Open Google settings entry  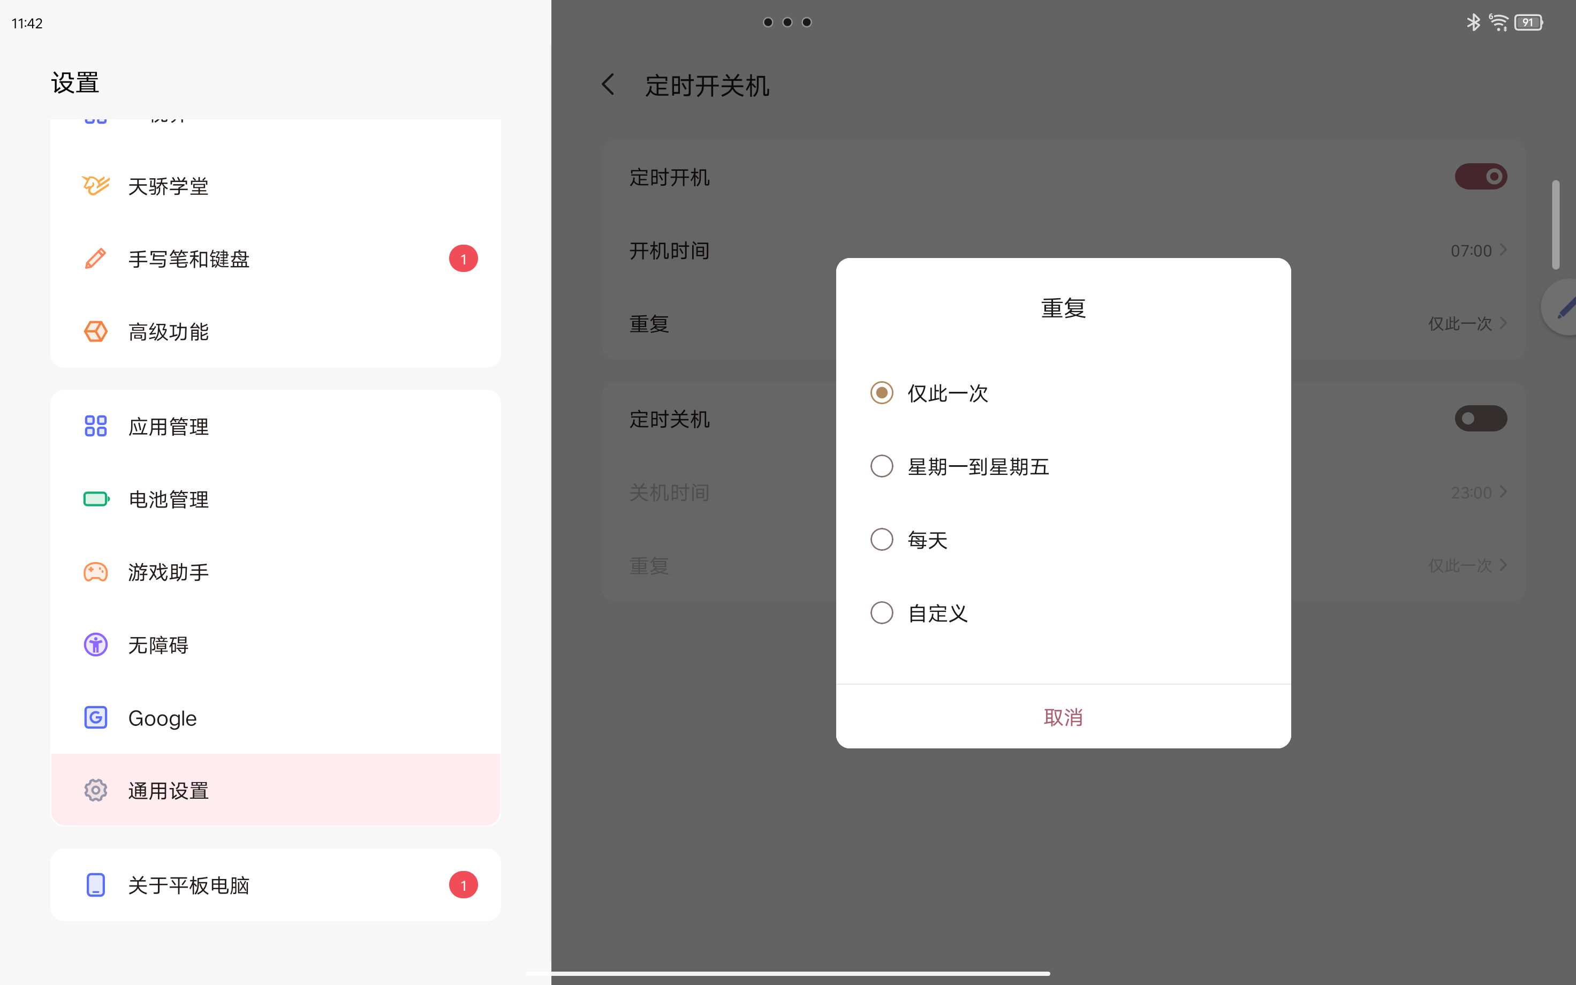click(x=276, y=718)
